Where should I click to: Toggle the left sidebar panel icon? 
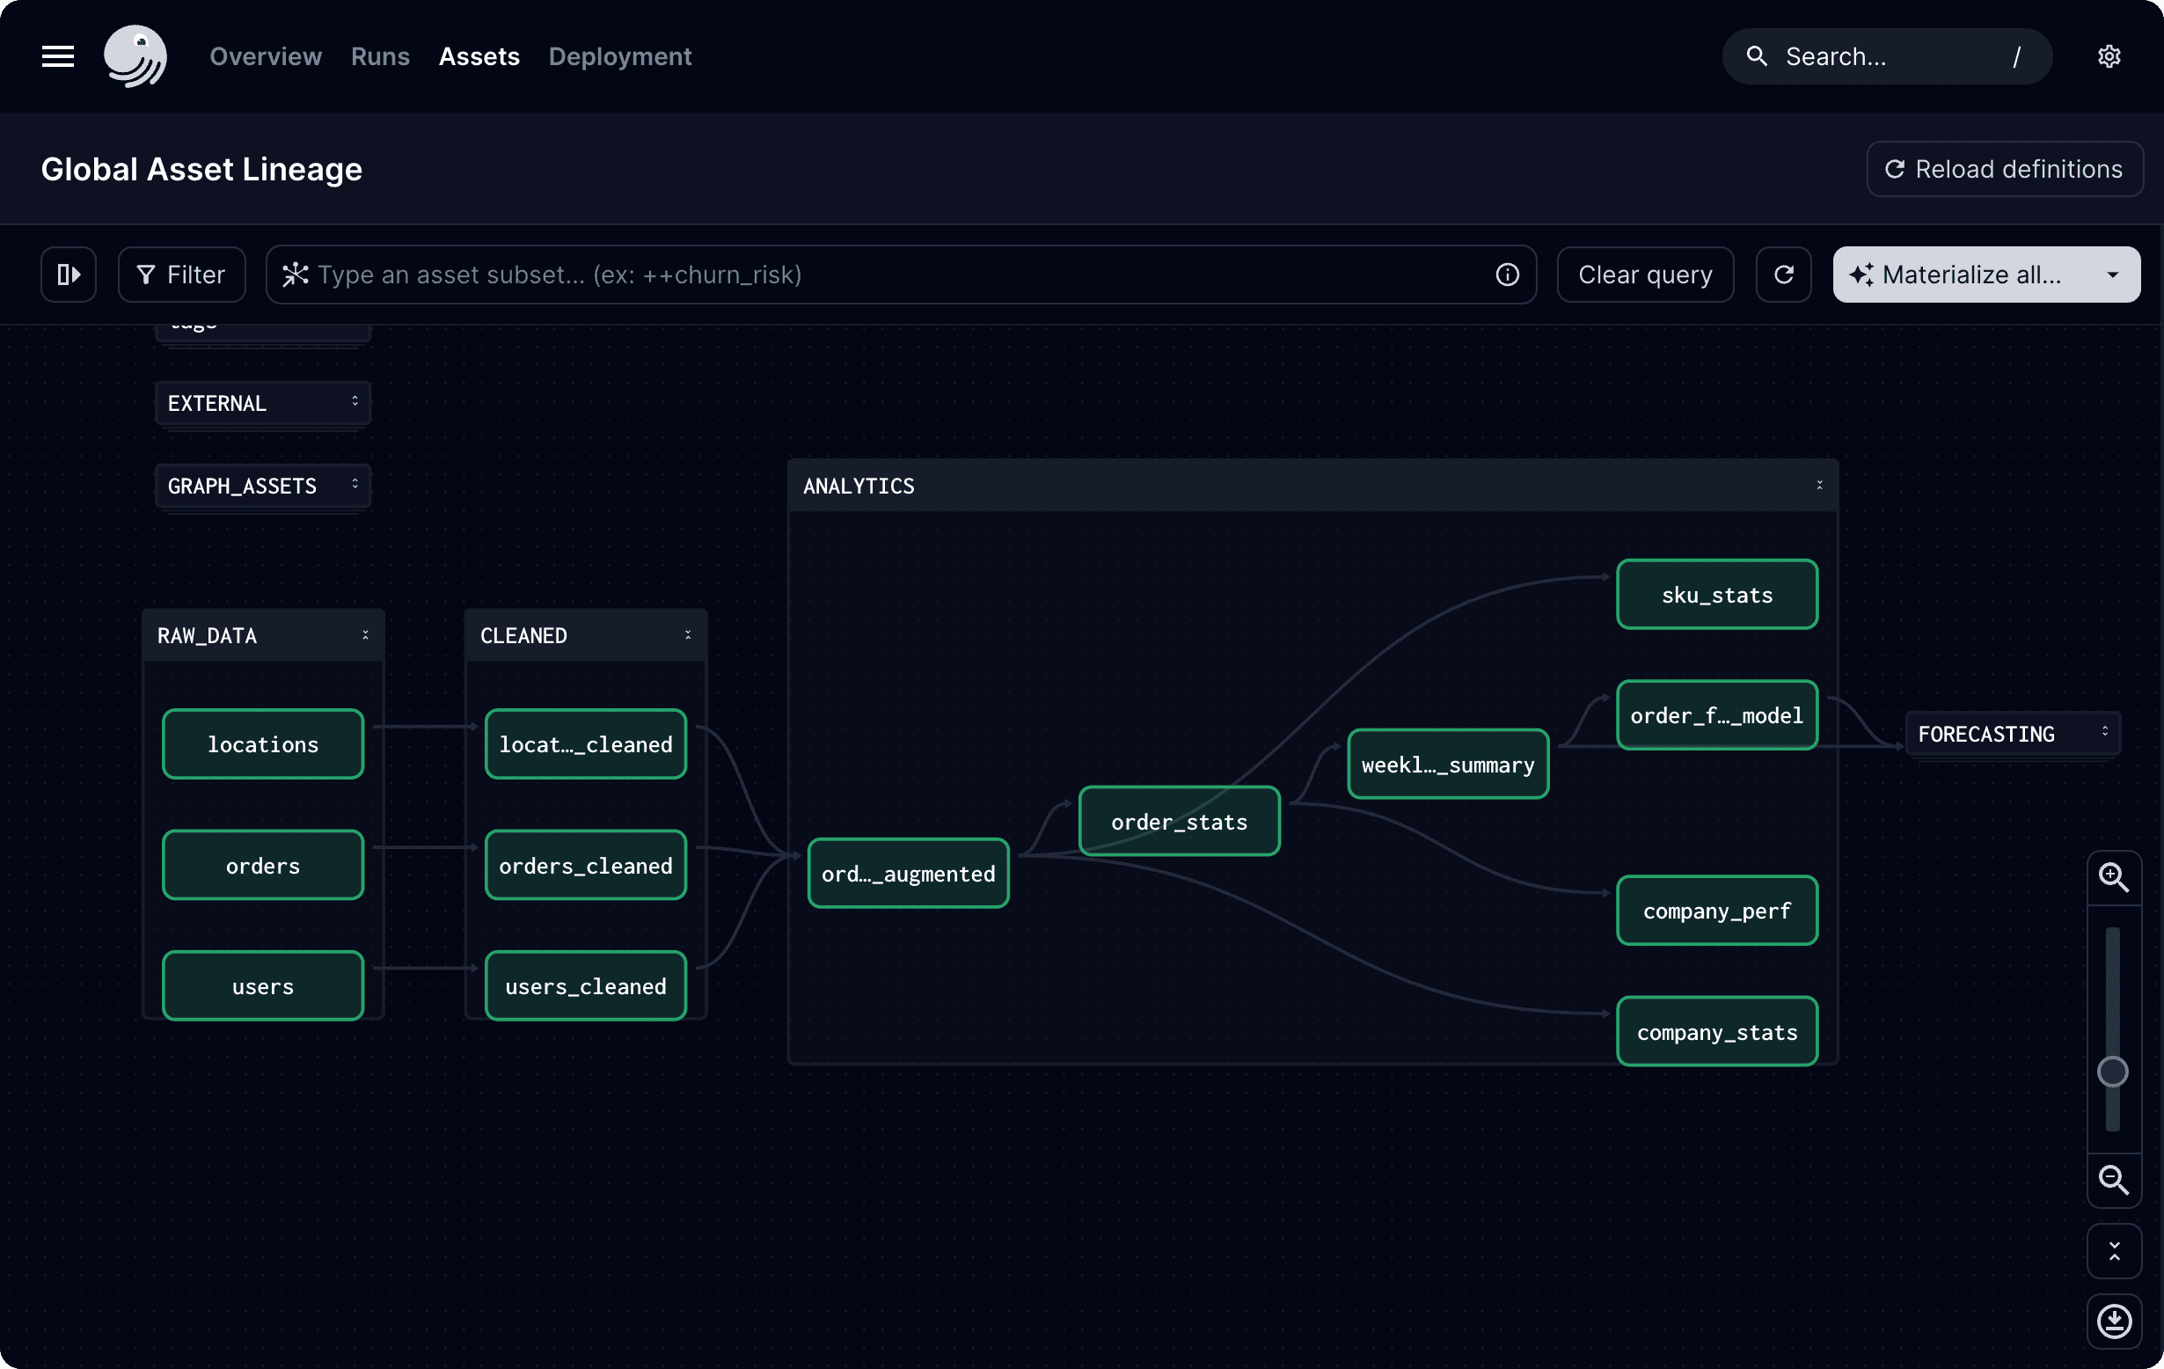[69, 275]
